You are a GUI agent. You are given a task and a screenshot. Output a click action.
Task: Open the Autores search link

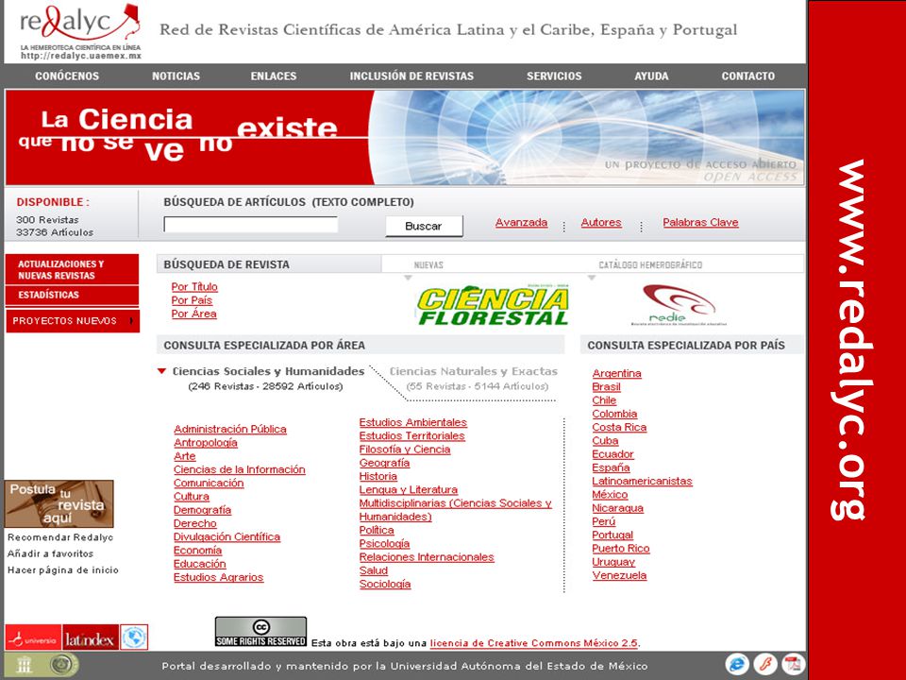click(601, 223)
